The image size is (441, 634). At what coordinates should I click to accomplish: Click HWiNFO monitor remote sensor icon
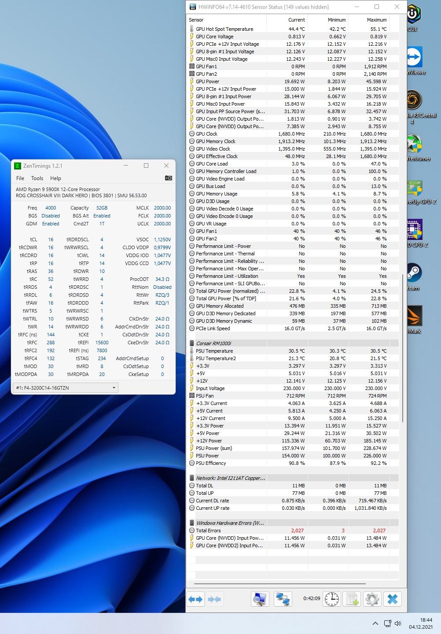pyautogui.click(x=260, y=599)
